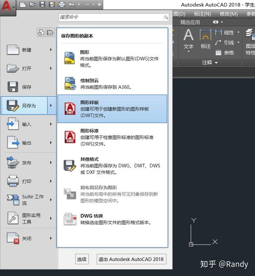The height and width of the screenshot is (276, 255).
Task: Click the DWG 转换 convert icon
Action: (70, 219)
